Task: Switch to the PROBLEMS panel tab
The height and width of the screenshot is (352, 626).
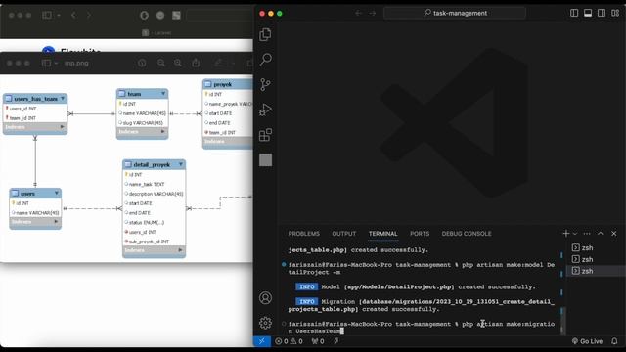Action: [304, 234]
